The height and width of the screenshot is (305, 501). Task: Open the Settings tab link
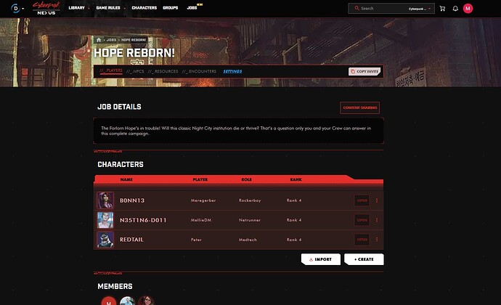click(232, 71)
